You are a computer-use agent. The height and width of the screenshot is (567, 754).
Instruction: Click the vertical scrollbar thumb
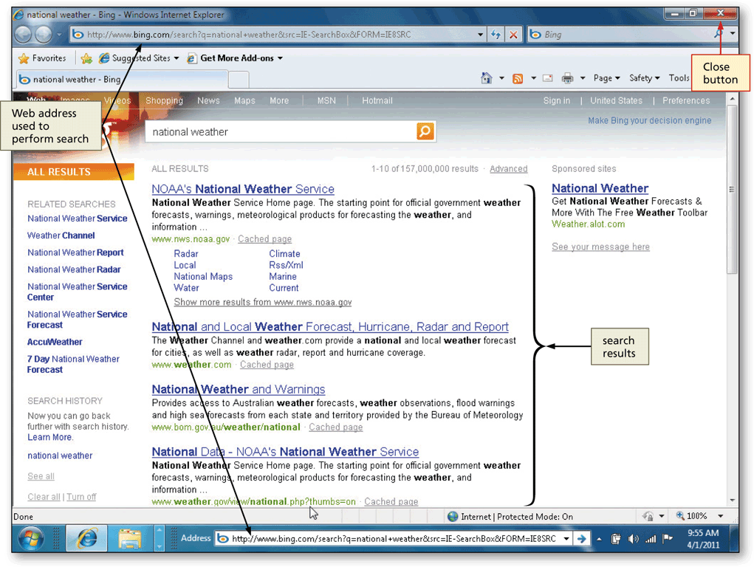pyautogui.click(x=732, y=189)
